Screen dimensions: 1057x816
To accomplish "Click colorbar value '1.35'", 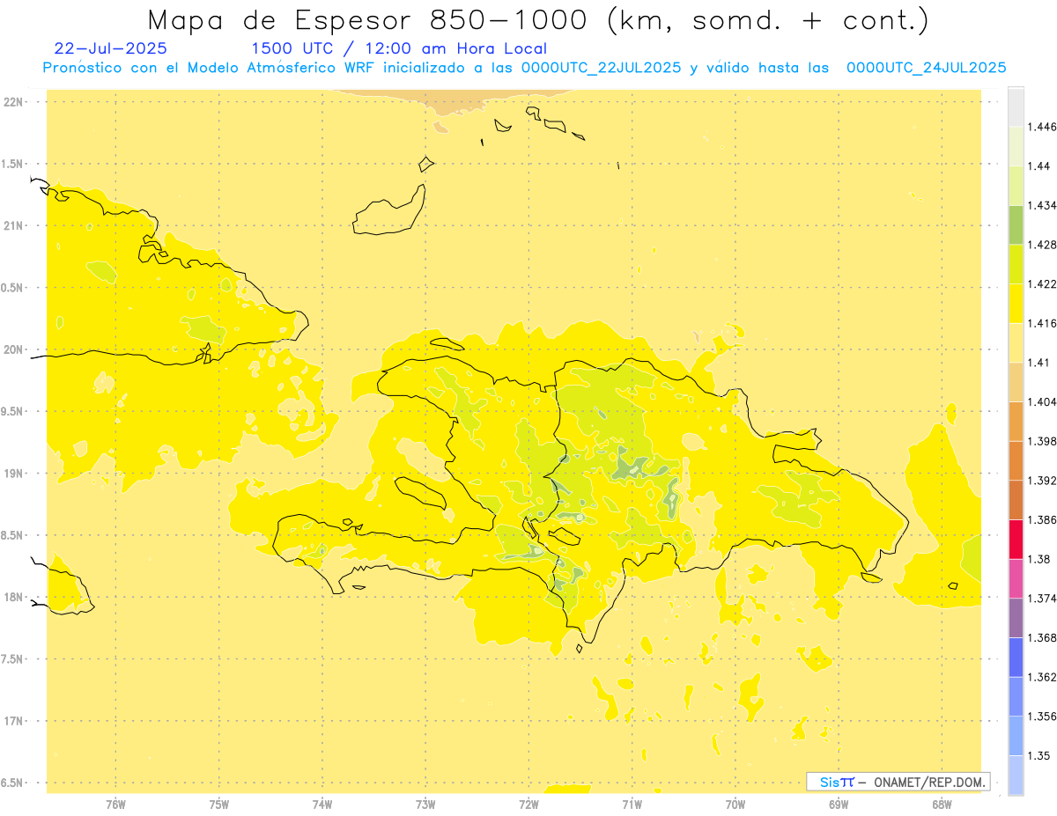I will tap(1039, 755).
